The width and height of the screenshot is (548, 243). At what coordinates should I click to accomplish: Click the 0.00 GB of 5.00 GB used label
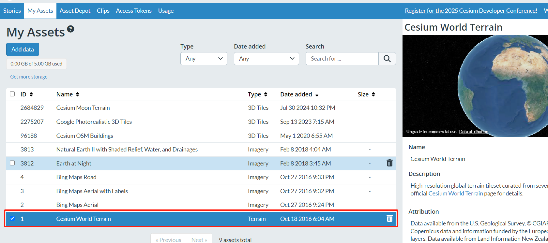coord(37,64)
